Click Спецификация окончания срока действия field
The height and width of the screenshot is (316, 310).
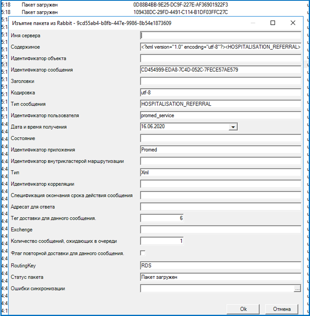(221, 195)
